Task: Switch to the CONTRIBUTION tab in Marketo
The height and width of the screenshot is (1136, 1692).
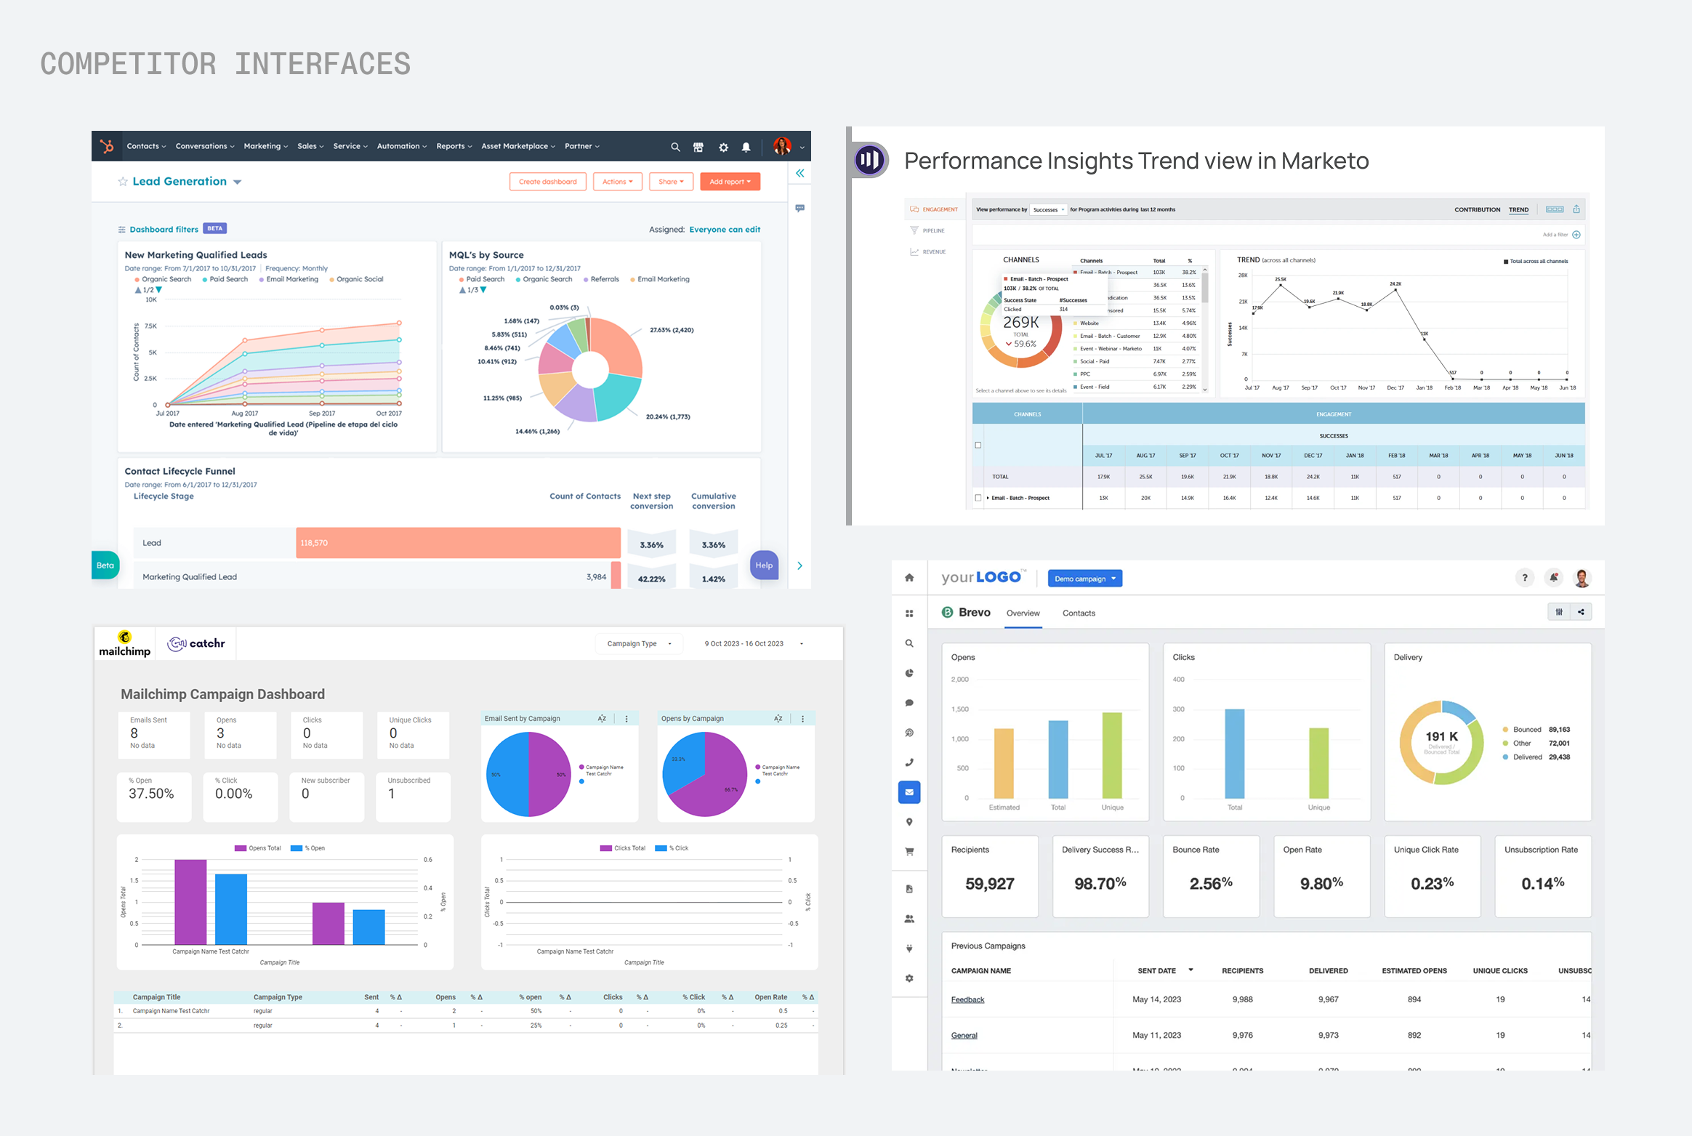Action: pyautogui.click(x=1477, y=209)
